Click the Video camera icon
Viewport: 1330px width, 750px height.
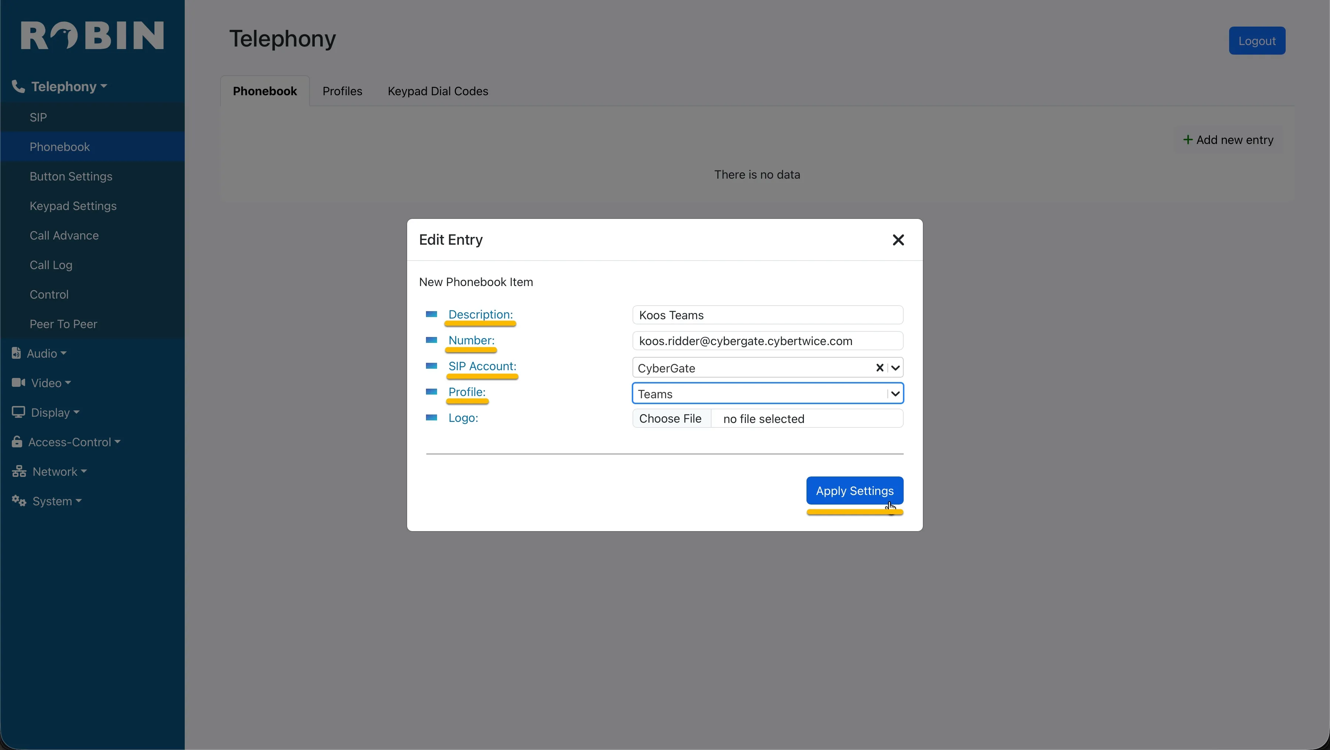(x=18, y=382)
